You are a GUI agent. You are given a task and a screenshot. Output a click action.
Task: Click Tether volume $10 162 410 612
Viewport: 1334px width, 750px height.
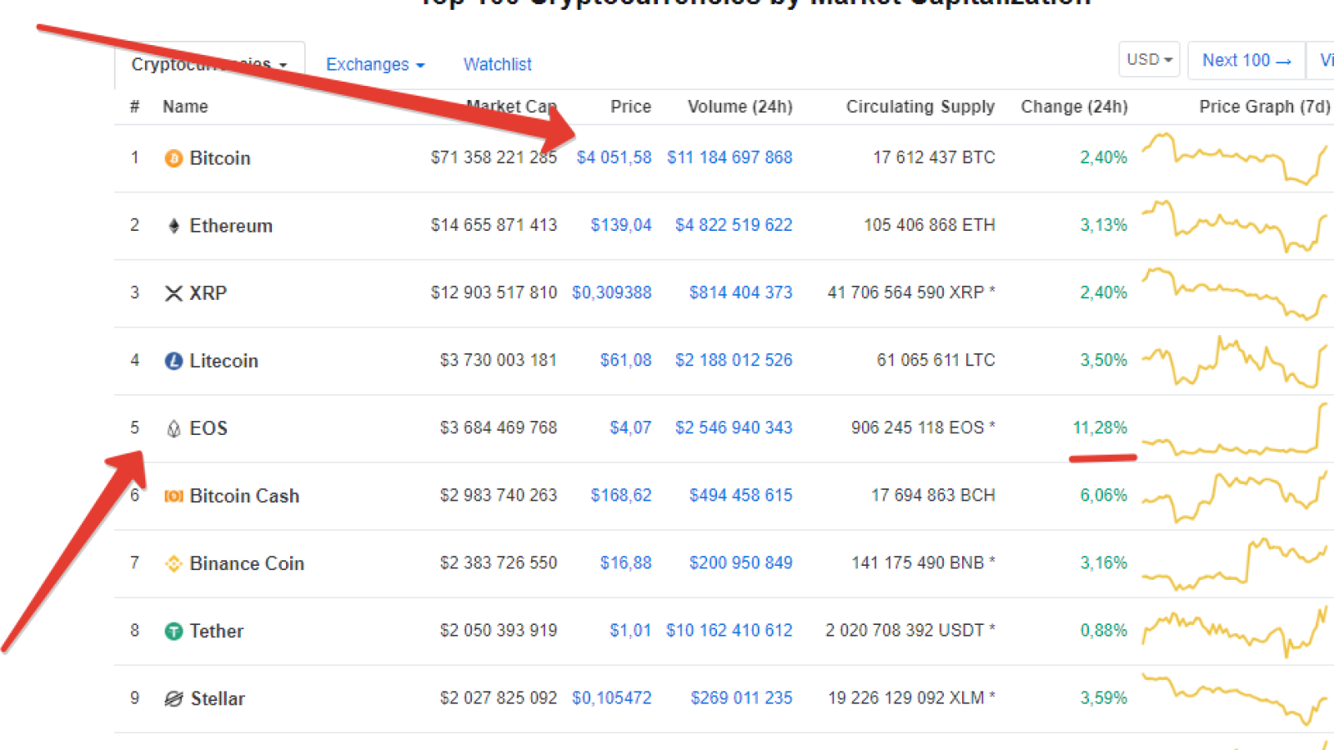730,630
